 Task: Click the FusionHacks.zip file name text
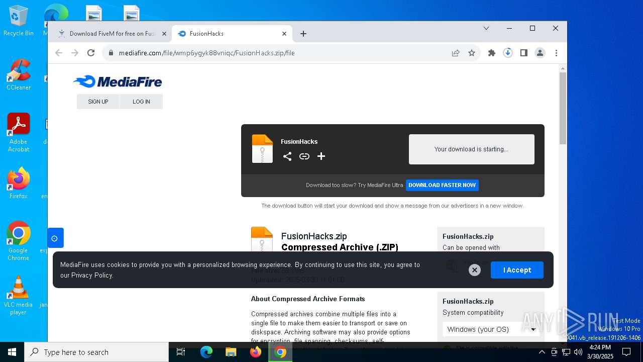(x=314, y=236)
